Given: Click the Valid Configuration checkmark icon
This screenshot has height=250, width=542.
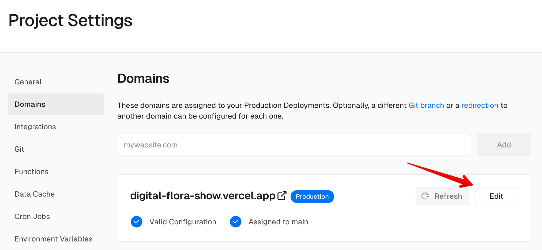Looking at the screenshot, I should tap(137, 222).
